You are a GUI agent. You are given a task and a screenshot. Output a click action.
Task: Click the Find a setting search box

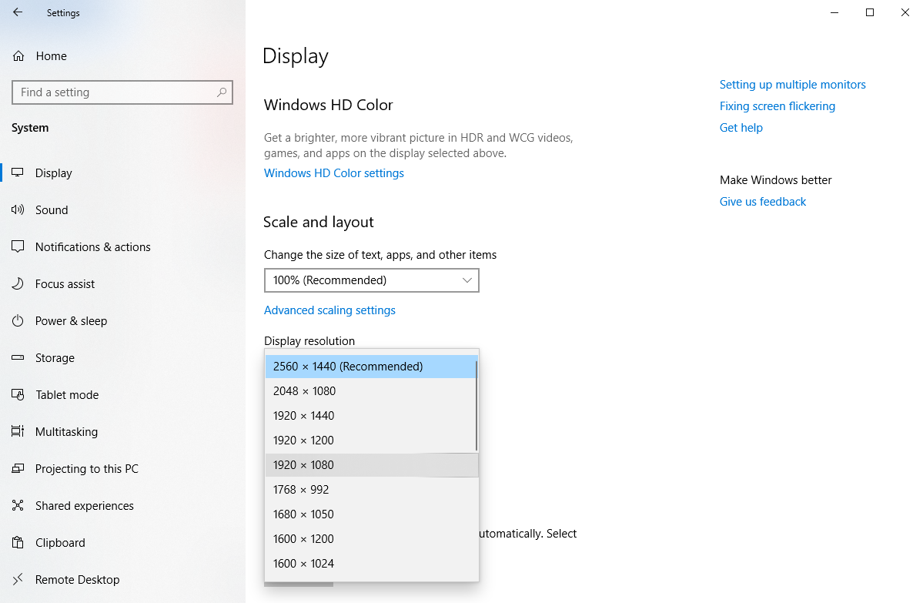point(122,92)
